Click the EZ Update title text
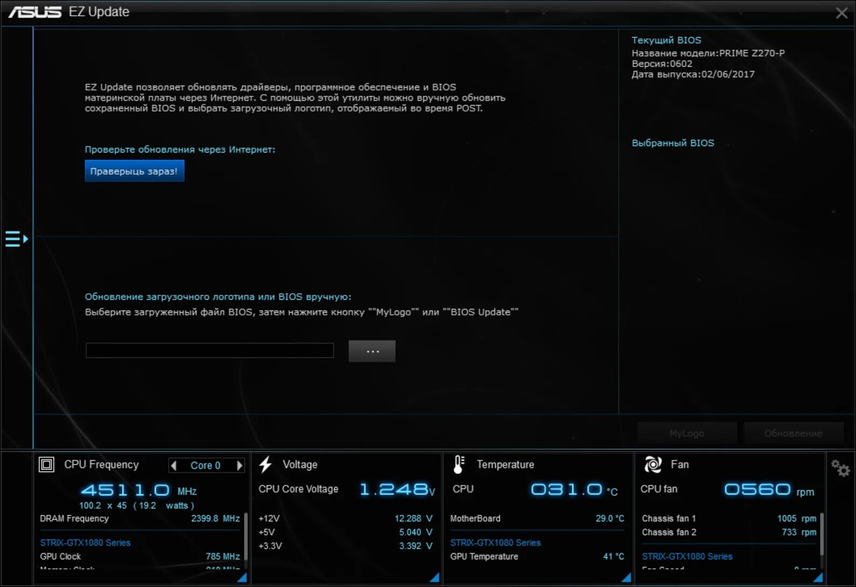The height and width of the screenshot is (587, 856). [x=99, y=12]
